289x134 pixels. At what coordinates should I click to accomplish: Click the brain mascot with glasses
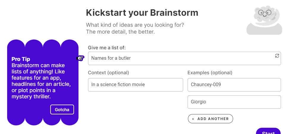(x=264, y=18)
